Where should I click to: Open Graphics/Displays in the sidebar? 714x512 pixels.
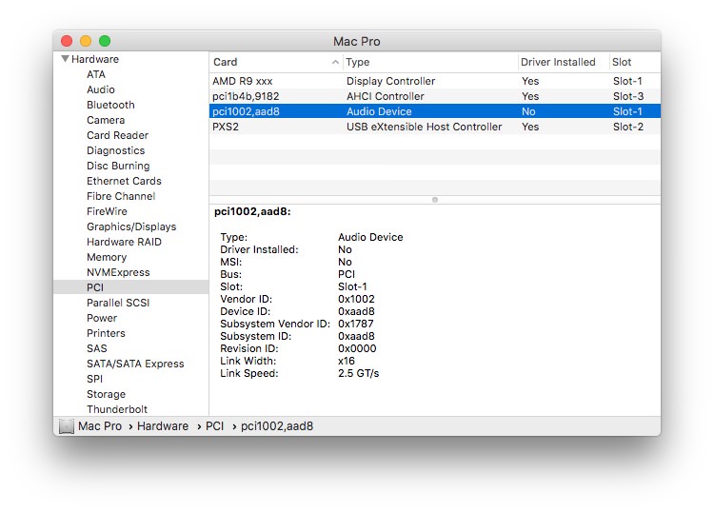tap(131, 226)
